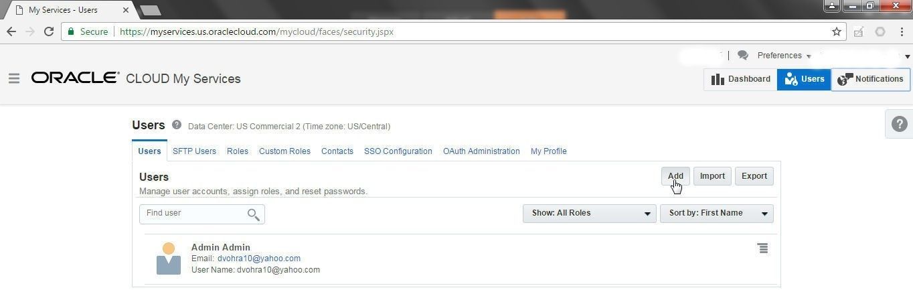
Task: Open the floating help panel icon on right edge
Action: 899,124
